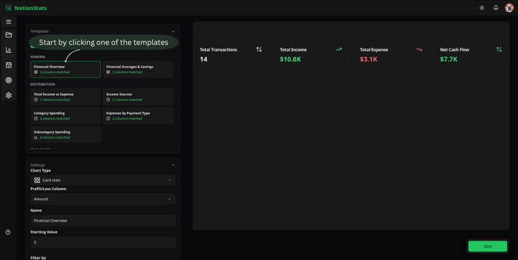Click the $7.7K Net Cash Flow value
This screenshot has height=260, width=518.
(x=449, y=60)
